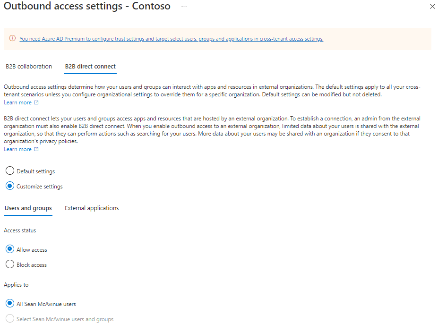Screen dimensions: 438x332
Task: Select the Allow access option
Action: click(x=10, y=249)
